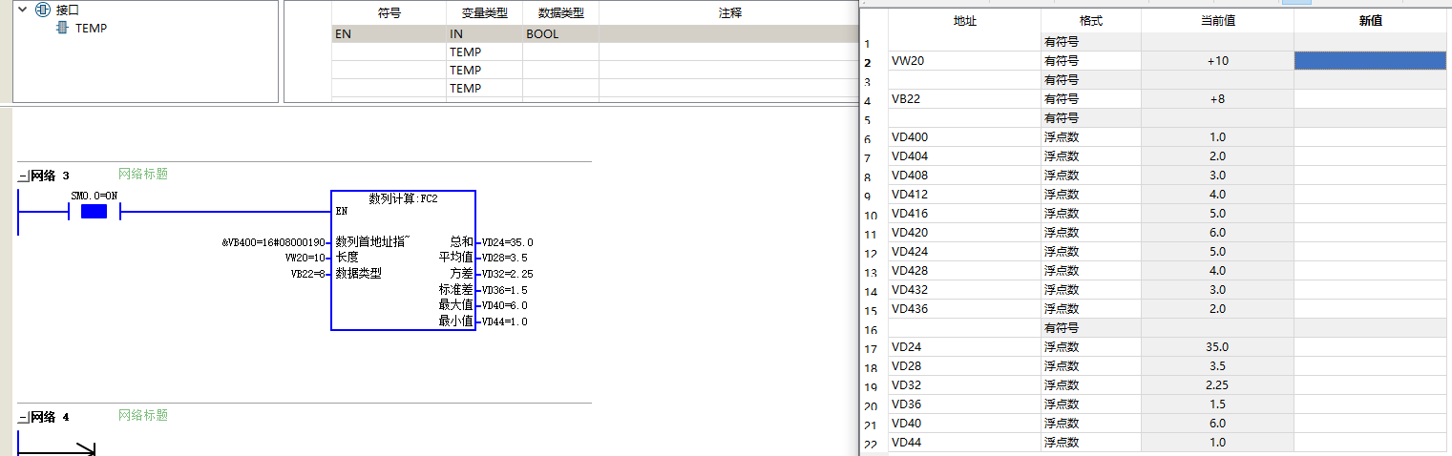1452x456 pixels.
Task: Click current value +10 for VW20
Action: (1217, 61)
